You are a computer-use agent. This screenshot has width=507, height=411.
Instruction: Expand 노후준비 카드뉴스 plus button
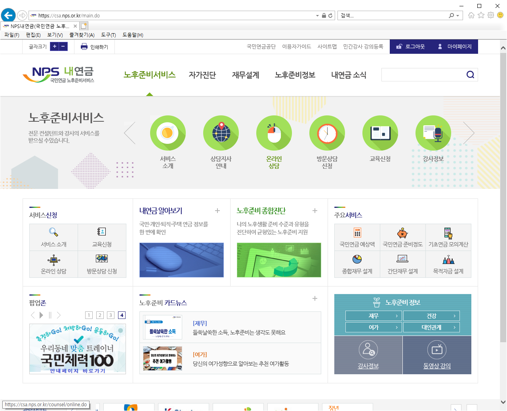tap(315, 298)
